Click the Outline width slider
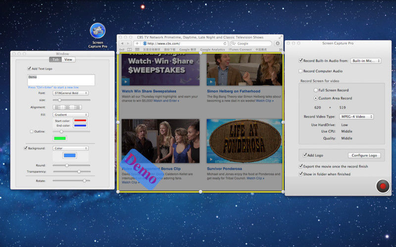The height and width of the screenshot is (247, 396). tap(71, 131)
